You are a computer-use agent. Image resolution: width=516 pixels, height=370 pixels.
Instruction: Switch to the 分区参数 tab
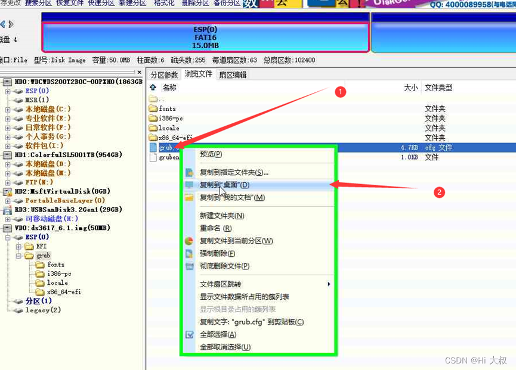165,74
